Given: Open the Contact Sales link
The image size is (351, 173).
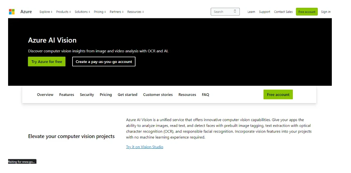Looking at the screenshot, I should (x=283, y=12).
